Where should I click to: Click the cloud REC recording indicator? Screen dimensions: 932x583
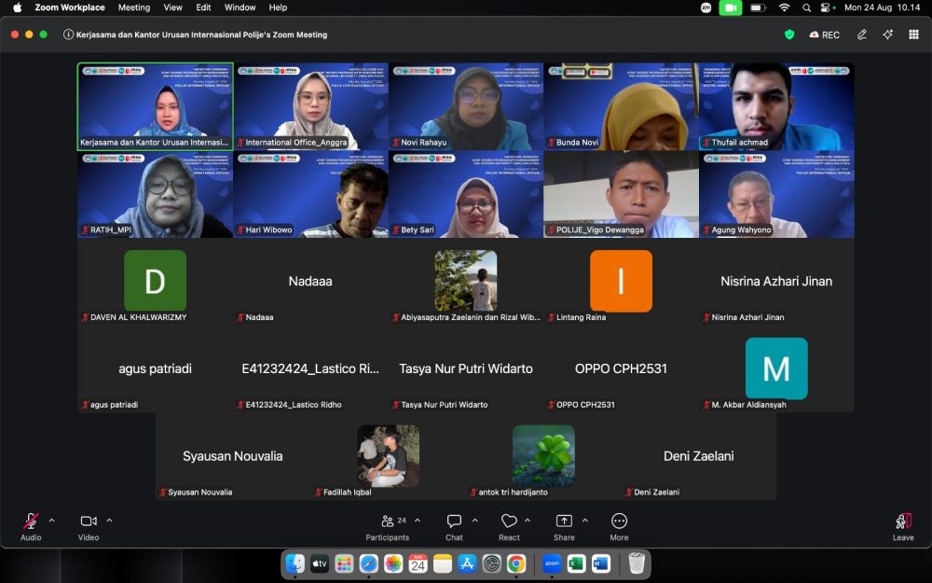[x=825, y=35]
